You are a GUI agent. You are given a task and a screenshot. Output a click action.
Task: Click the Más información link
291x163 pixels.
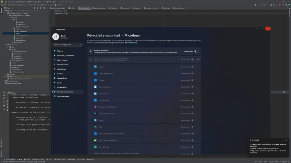131,43
